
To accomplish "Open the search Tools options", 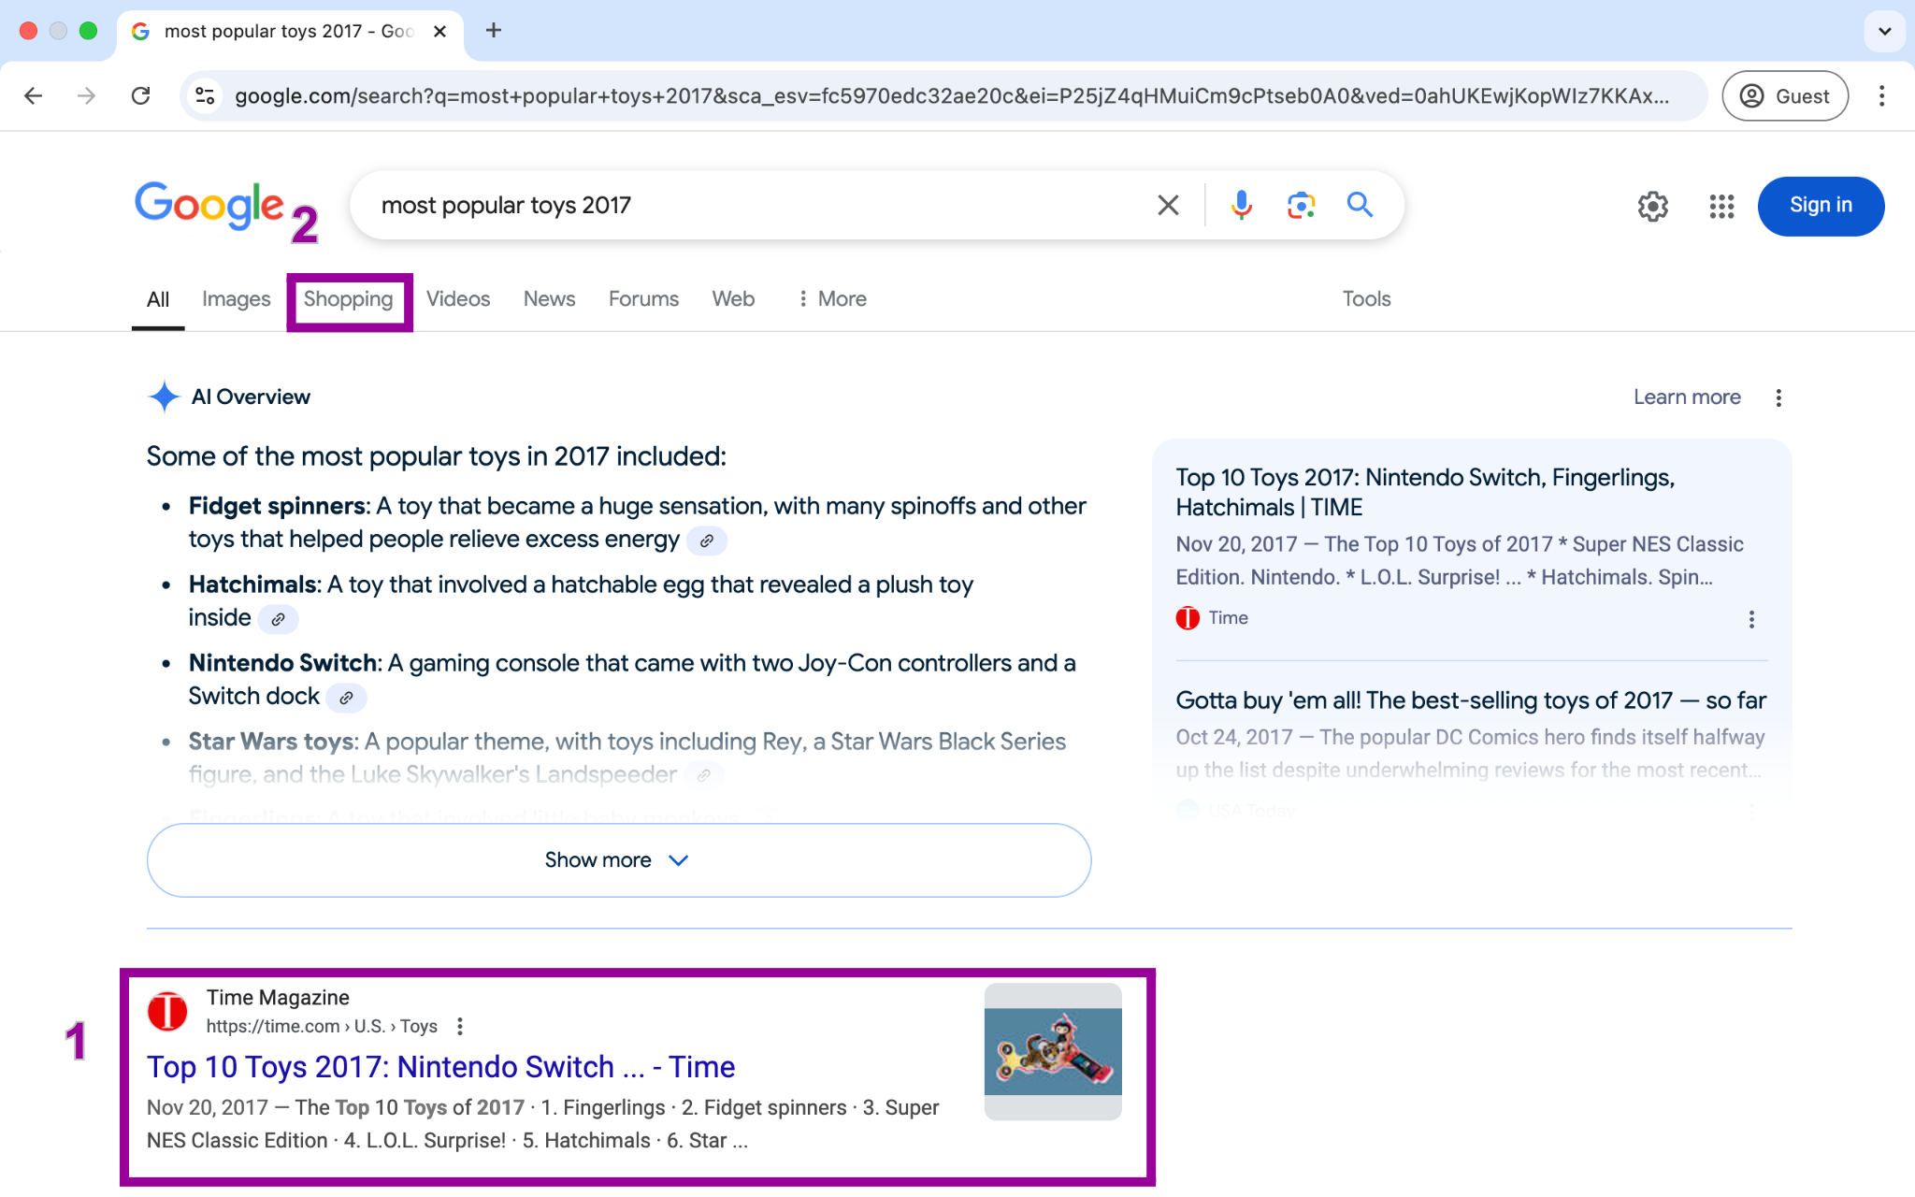I will pos(1366,299).
